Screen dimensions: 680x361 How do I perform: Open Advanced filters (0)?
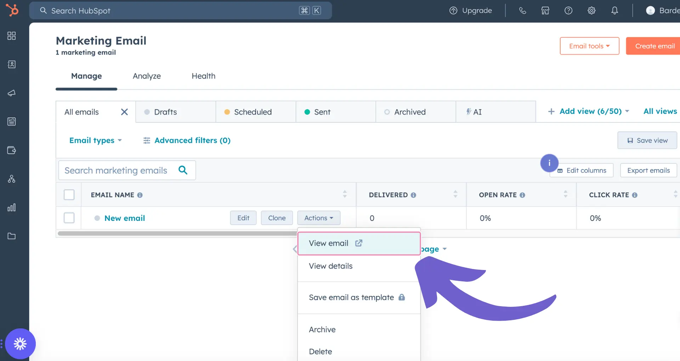click(187, 141)
